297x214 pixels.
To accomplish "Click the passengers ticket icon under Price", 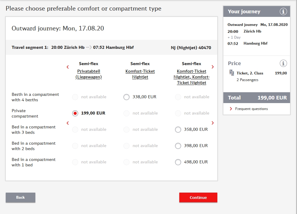I will [232, 73].
